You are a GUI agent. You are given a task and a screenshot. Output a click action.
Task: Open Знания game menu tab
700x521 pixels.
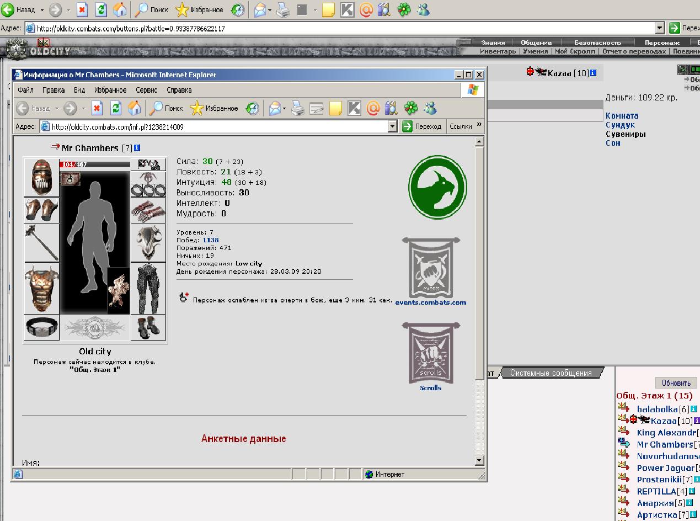tap(493, 42)
